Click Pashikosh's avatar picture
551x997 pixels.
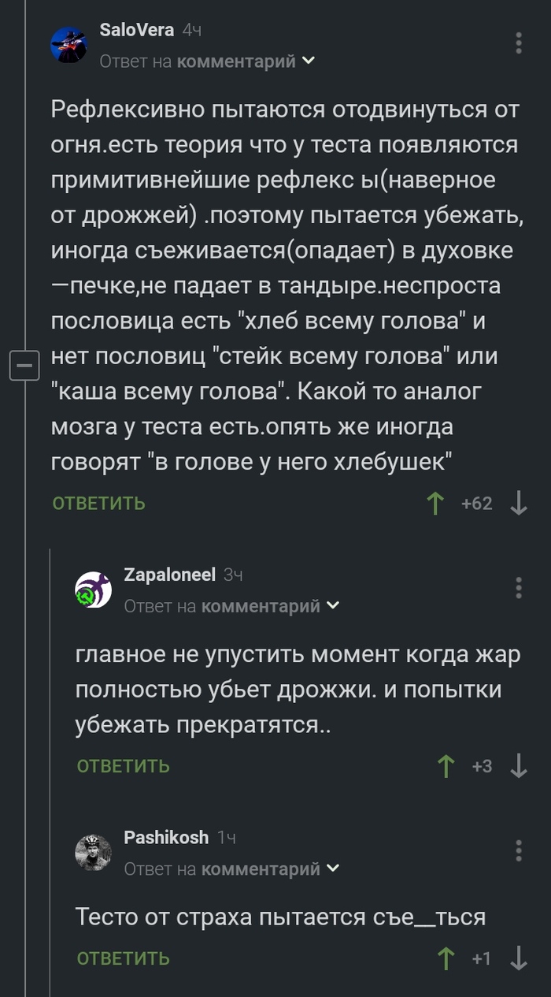[93, 852]
